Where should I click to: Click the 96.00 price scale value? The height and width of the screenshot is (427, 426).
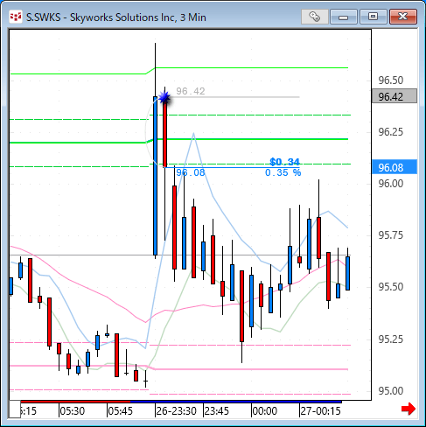point(390,184)
